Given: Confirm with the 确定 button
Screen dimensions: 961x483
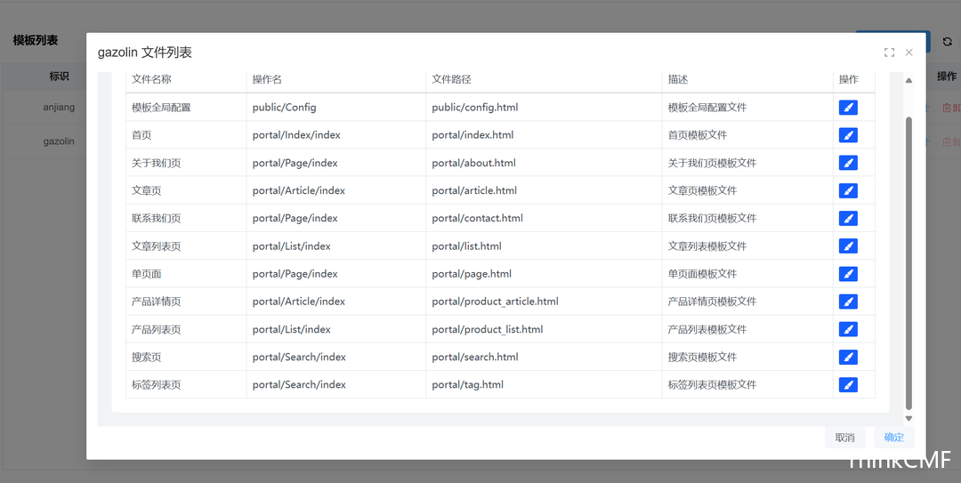Looking at the screenshot, I should (x=893, y=437).
